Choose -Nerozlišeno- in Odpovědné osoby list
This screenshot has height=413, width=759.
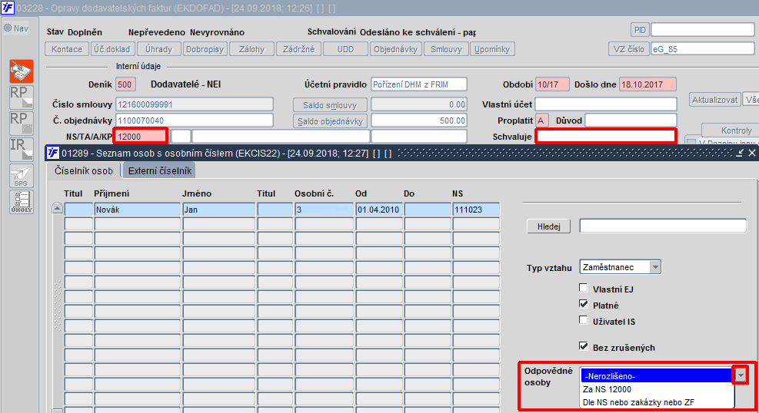click(657, 376)
